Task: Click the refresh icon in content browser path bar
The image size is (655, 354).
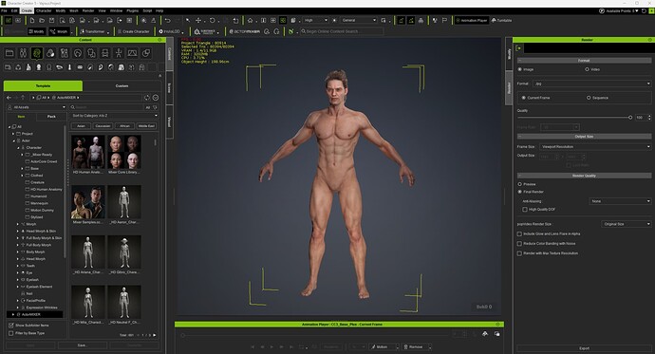Action: click(x=147, y=97)
